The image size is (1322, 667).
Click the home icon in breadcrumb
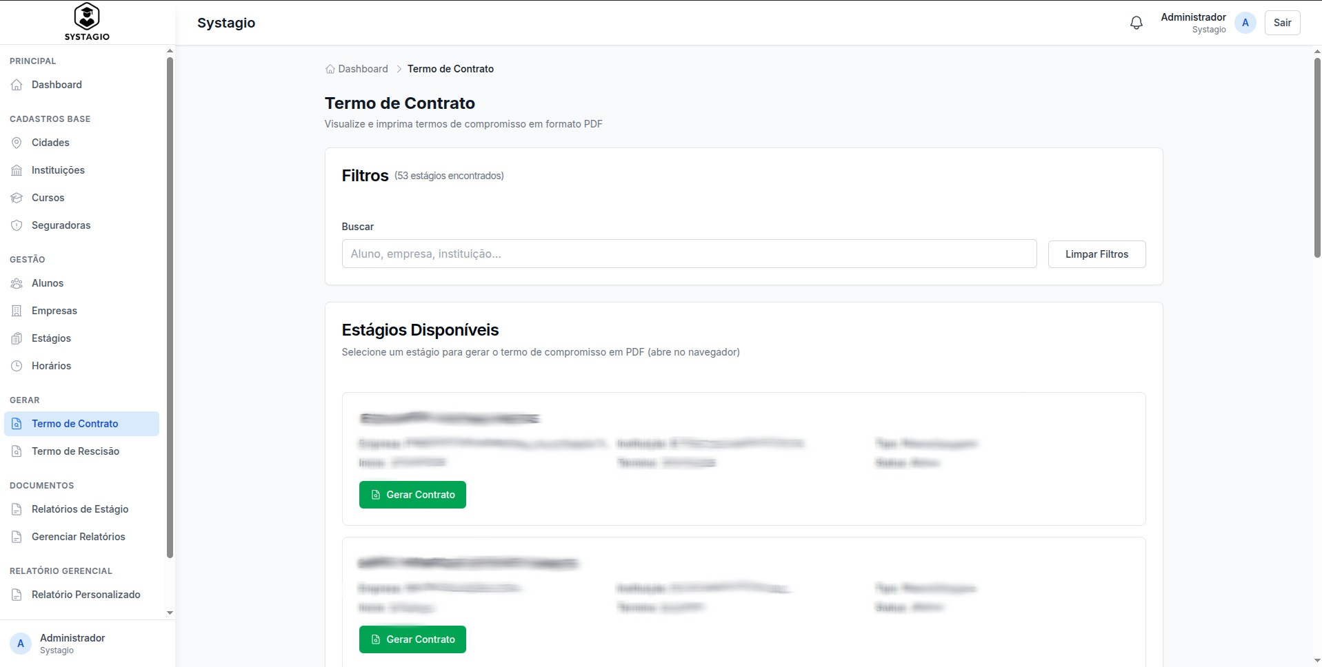pyautogui.click(x=330, y=69)
